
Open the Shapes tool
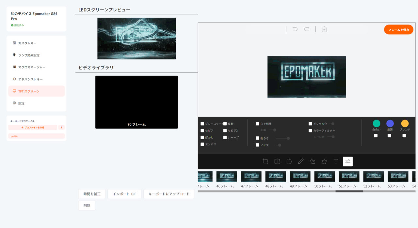point(313,161)
